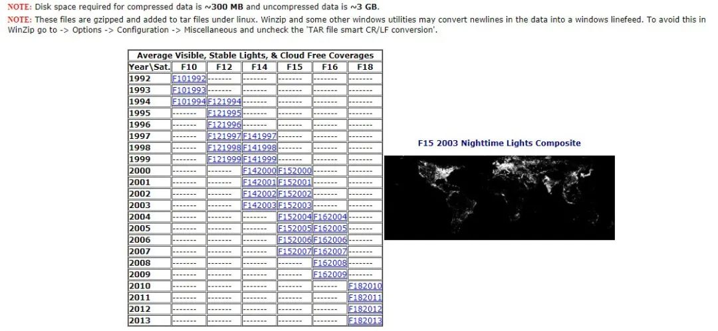Click the 2008 year row label

click(140, 263)
